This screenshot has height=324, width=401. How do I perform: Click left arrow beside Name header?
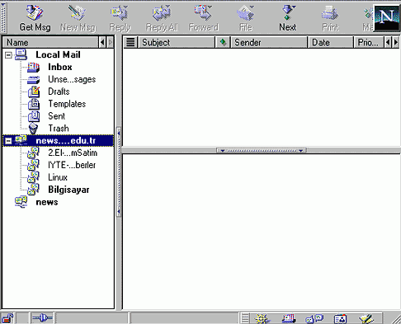[102, 42]
